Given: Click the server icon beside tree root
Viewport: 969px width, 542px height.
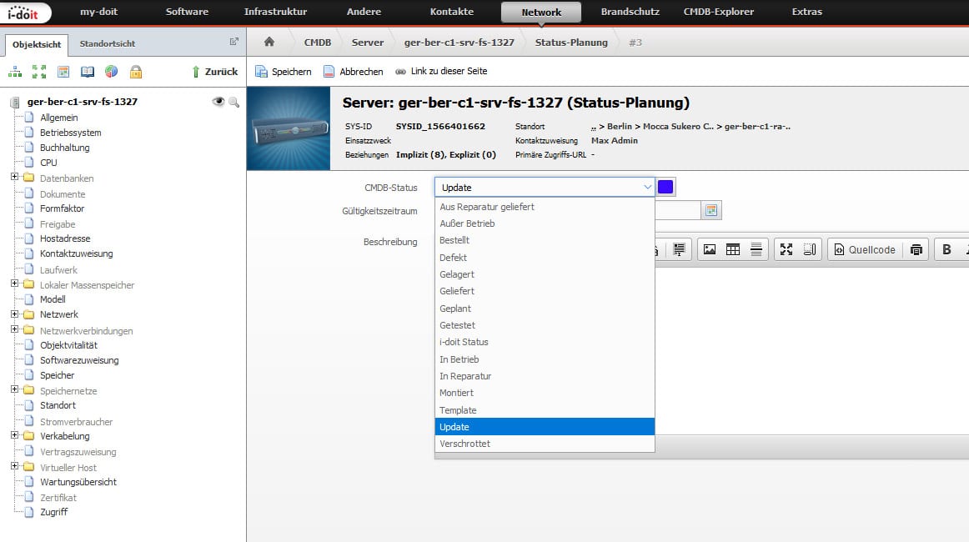Looking at the screenshot, I should (x=15, y=102).
